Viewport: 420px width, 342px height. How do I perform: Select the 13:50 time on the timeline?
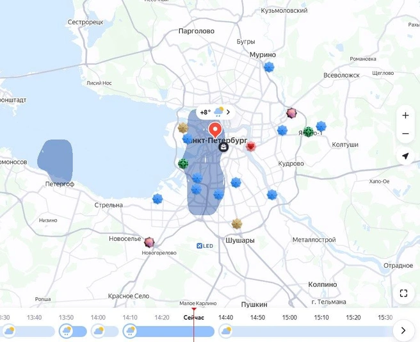[66, 318]
